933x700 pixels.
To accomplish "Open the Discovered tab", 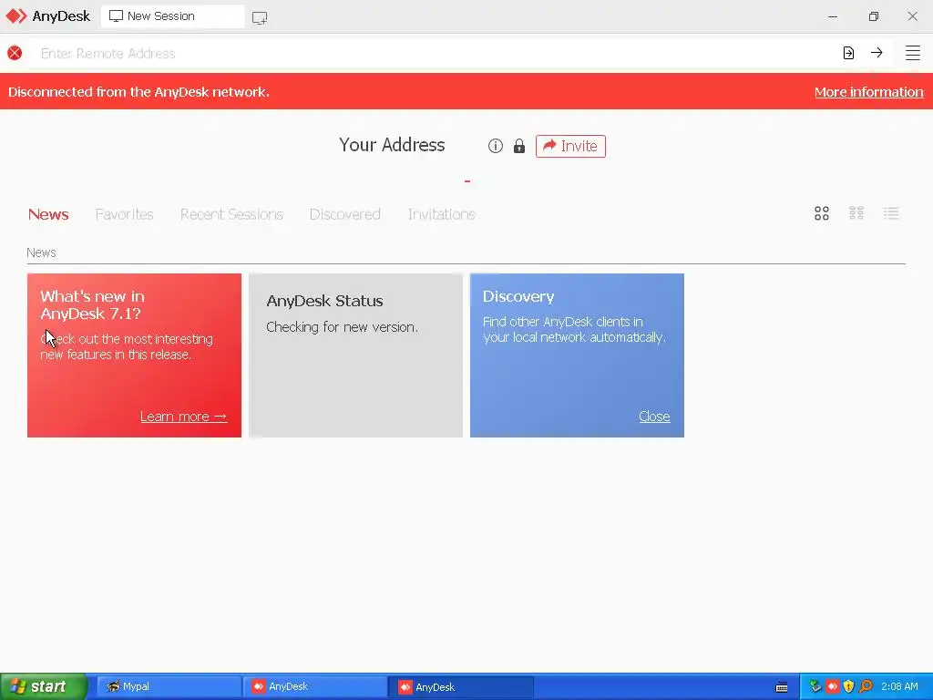I will (x=344, y=214).
